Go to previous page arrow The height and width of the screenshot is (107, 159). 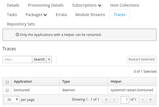pyautogui.click(x=114, y=100)
